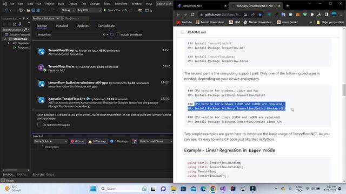Start debugging with the green tensorflow play button
The image size is (346, 194).
click(x=105, y=10)
